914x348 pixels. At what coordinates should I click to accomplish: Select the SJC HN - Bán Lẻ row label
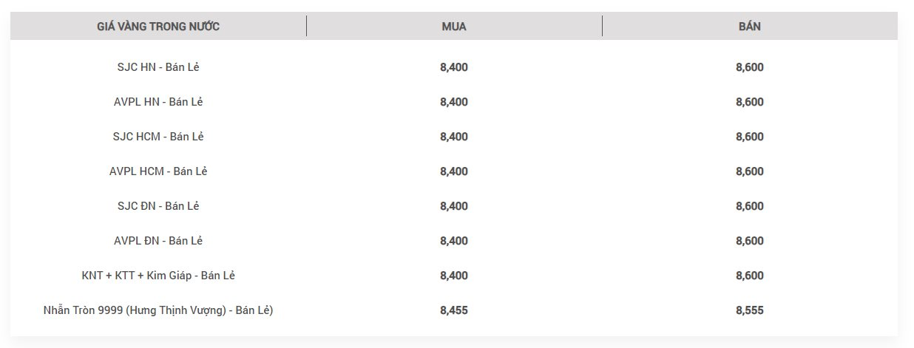(x=158, y=67)
